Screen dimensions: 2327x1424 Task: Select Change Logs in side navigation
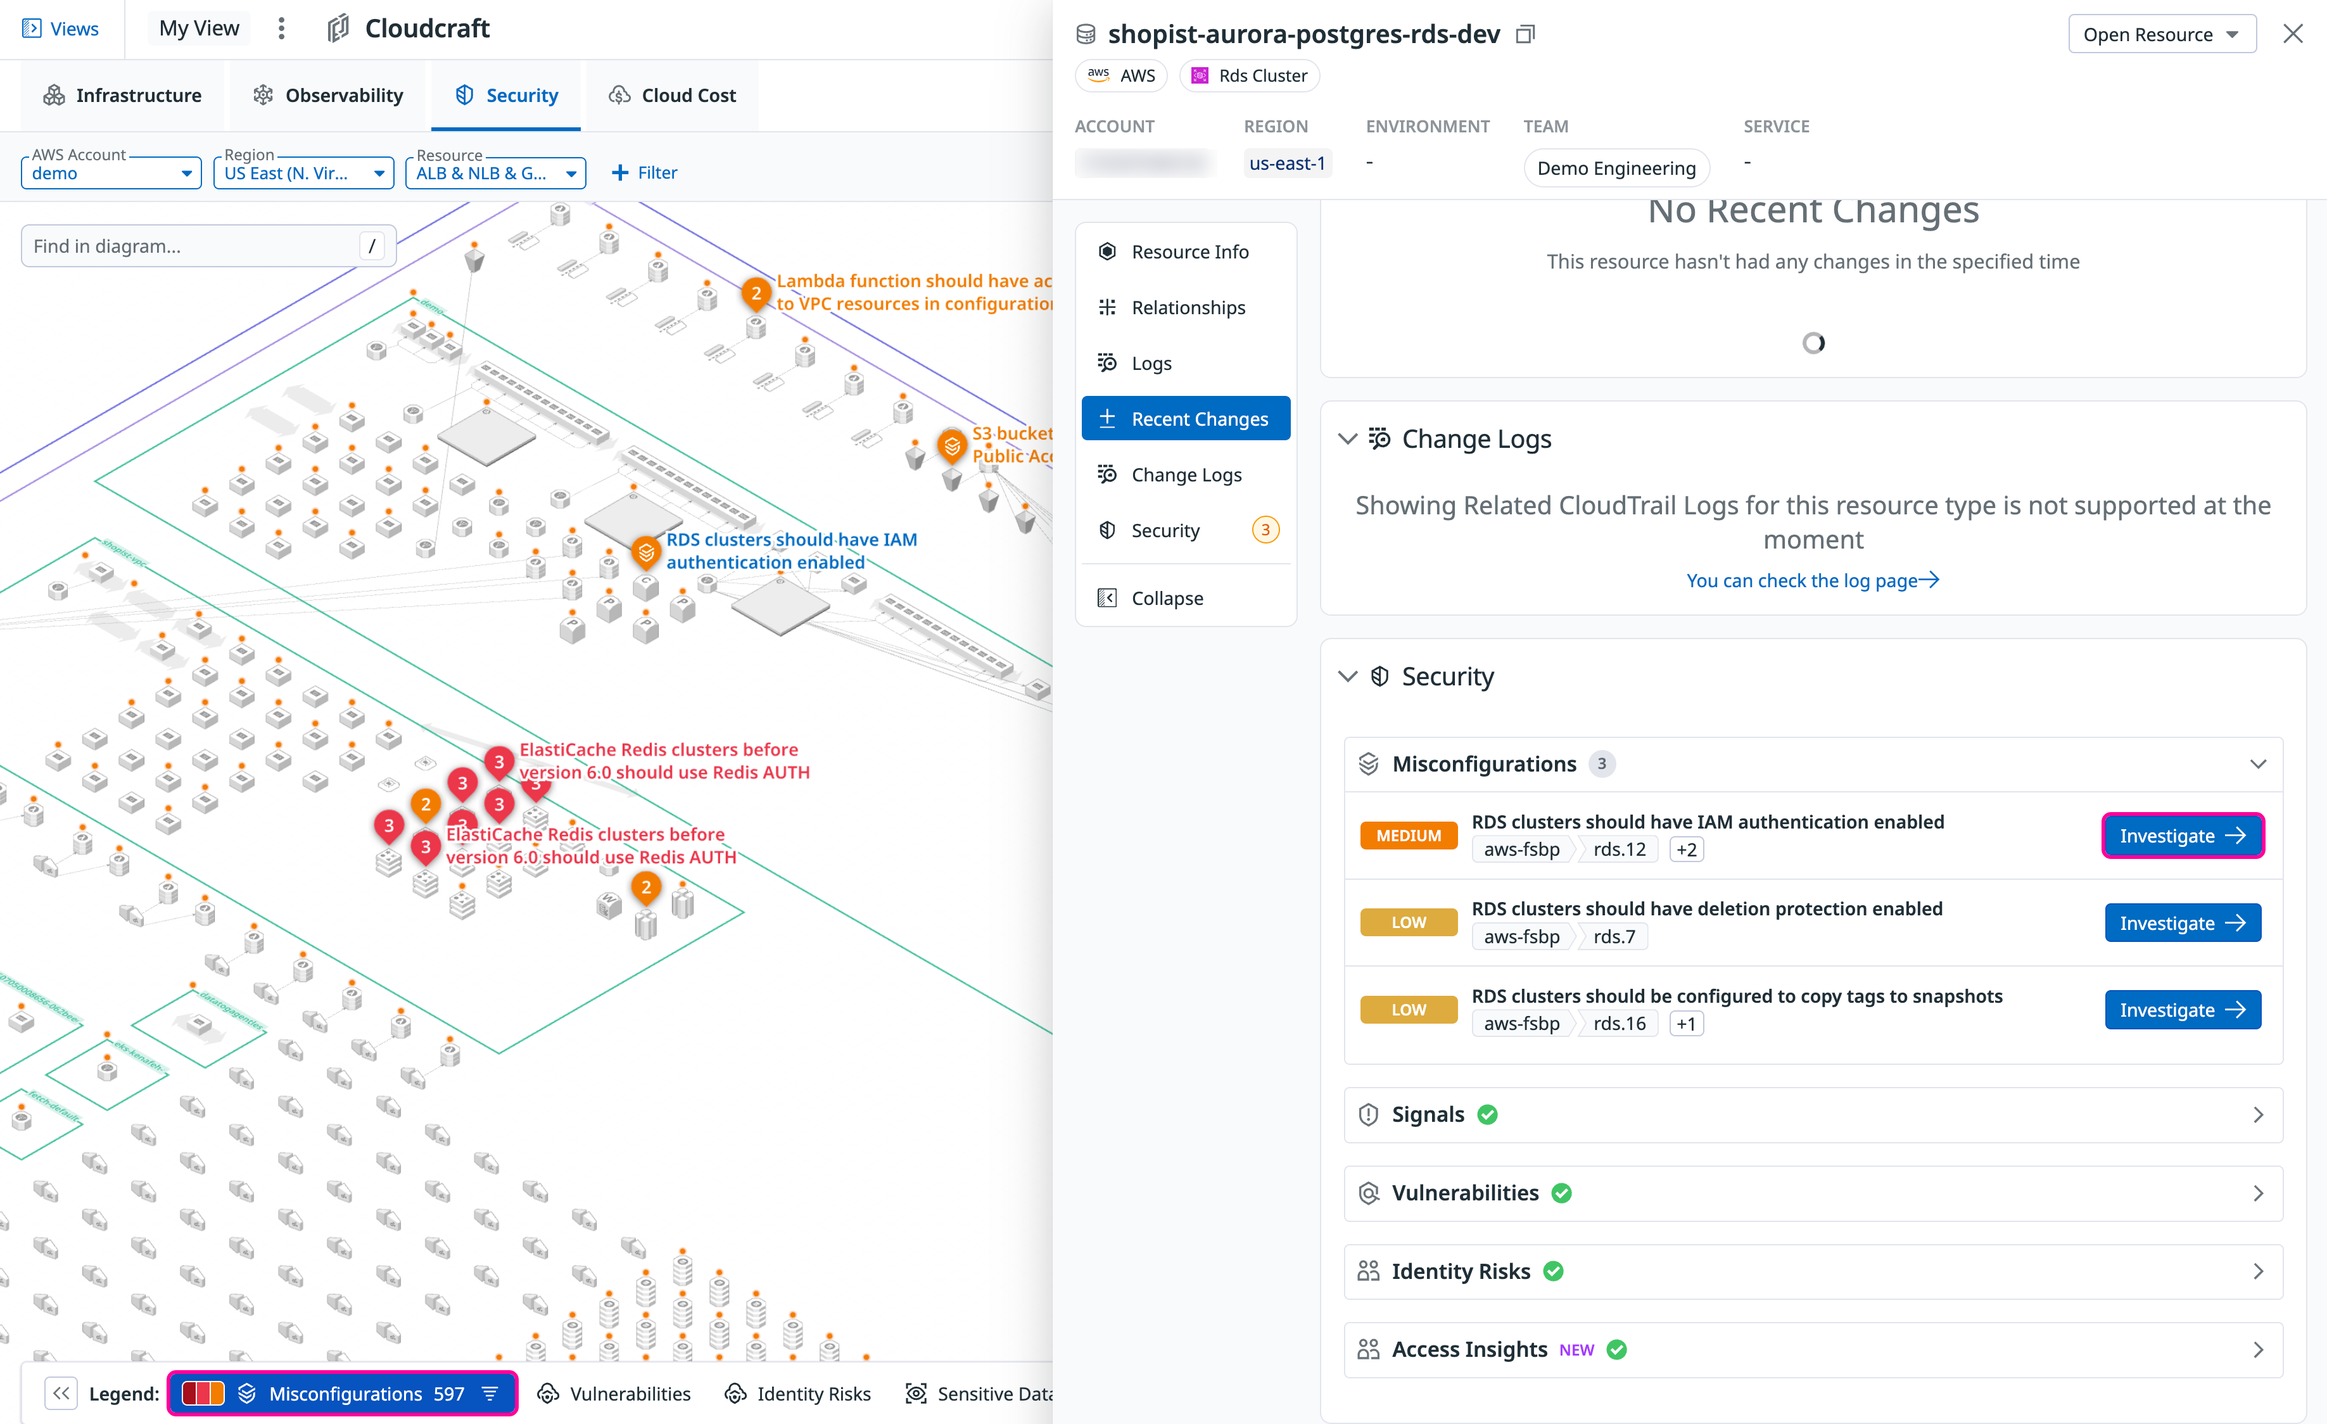[x=1185, y=474]
